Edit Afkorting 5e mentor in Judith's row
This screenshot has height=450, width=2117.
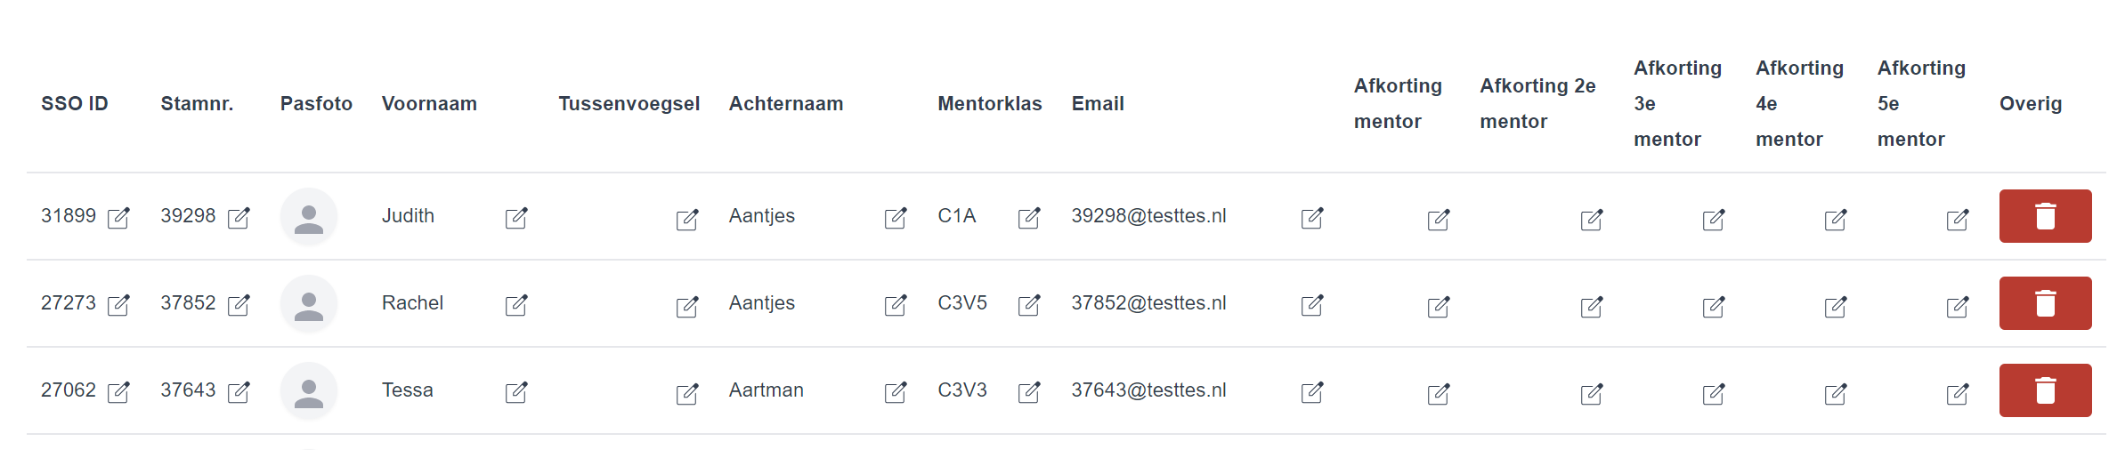[x=1958, y=220]
